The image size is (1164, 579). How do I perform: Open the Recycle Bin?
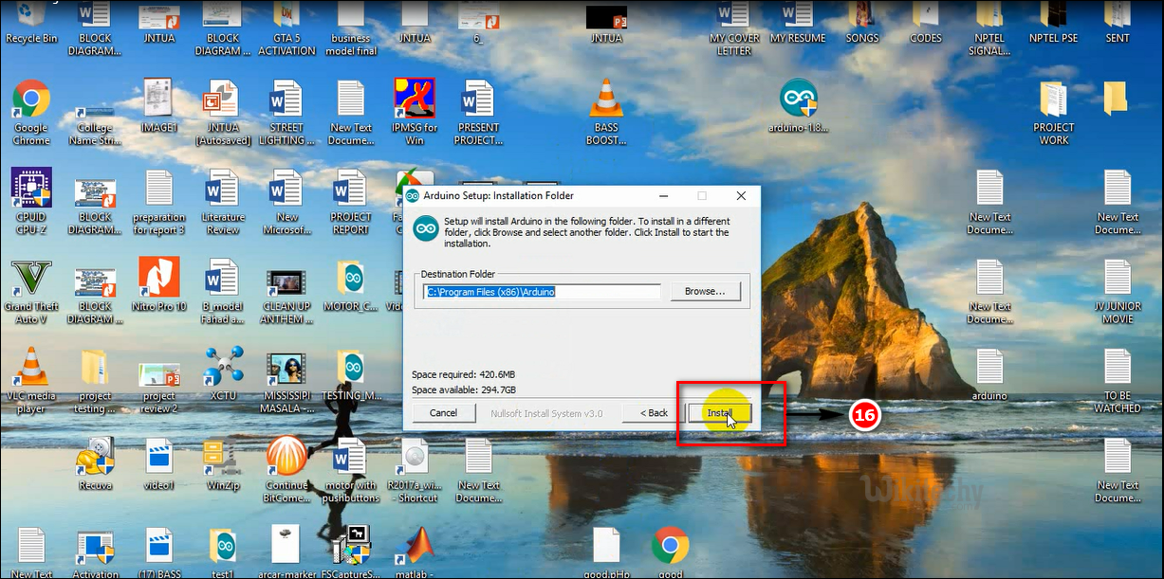point(30,15)
